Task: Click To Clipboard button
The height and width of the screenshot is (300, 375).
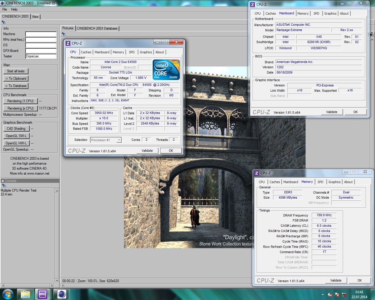Action: coord(16,79)
